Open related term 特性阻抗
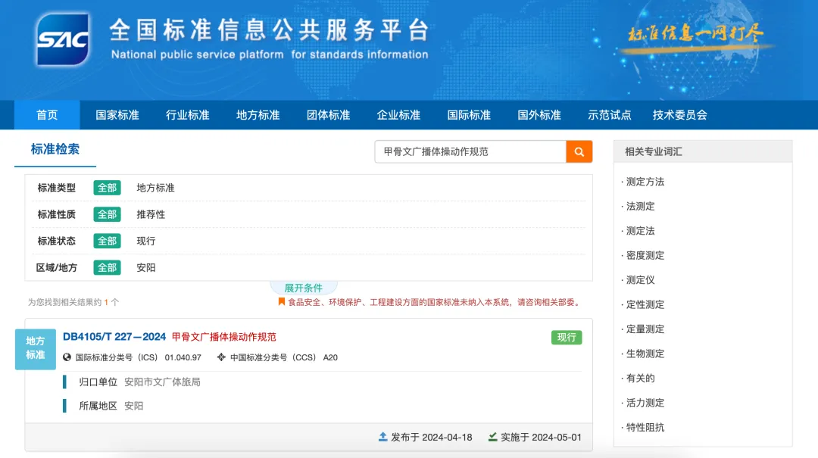 (x=645, y=427)
